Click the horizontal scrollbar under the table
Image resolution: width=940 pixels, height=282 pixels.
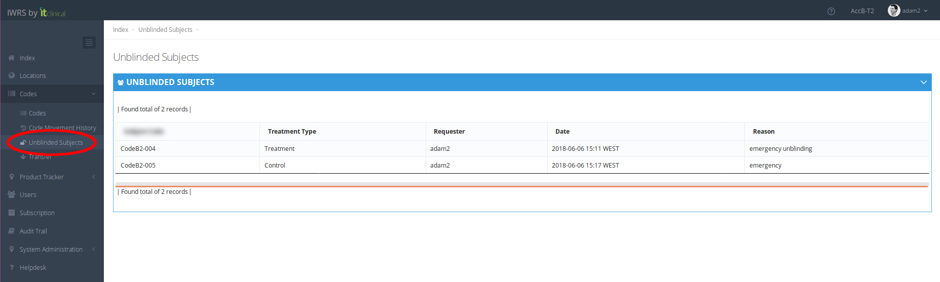(522, 185)
